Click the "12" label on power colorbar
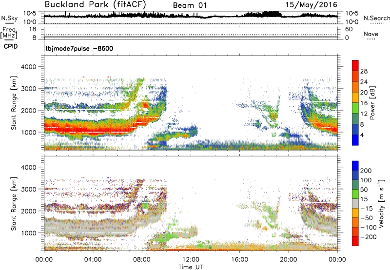 coord(364,114)
